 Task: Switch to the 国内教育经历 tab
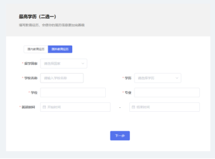(x=36, y=49)
